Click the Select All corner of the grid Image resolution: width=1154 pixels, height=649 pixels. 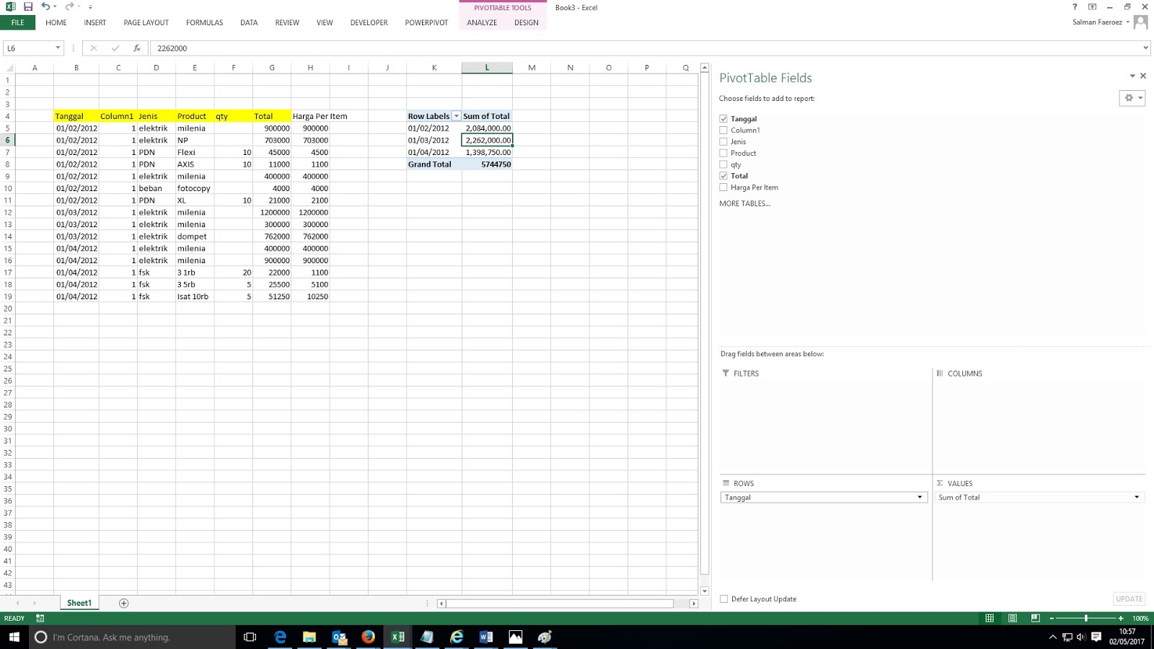coord(8,68)
